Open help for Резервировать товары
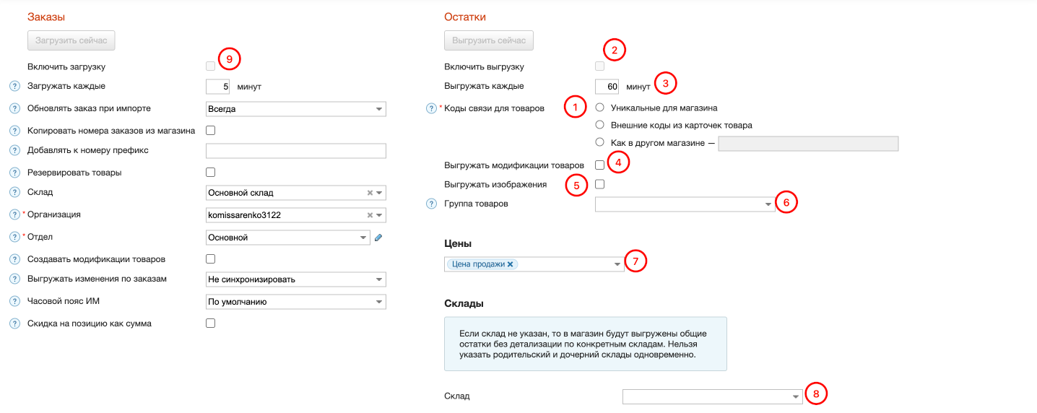Viewport: 1037px width, 413px height. [x=14, y=173]
